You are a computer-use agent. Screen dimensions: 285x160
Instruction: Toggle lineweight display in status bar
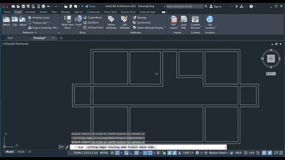click(159, 153)
